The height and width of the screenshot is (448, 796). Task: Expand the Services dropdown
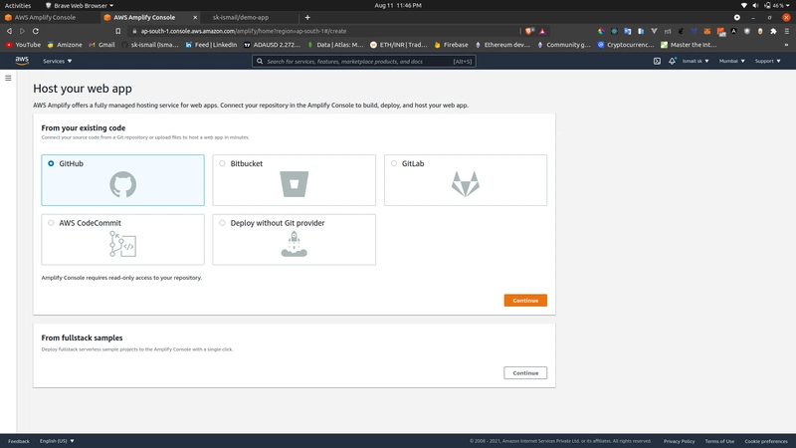(57, 61)
